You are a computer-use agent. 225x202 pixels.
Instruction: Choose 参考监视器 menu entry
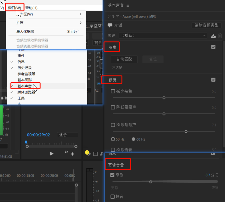coord(47,74)
